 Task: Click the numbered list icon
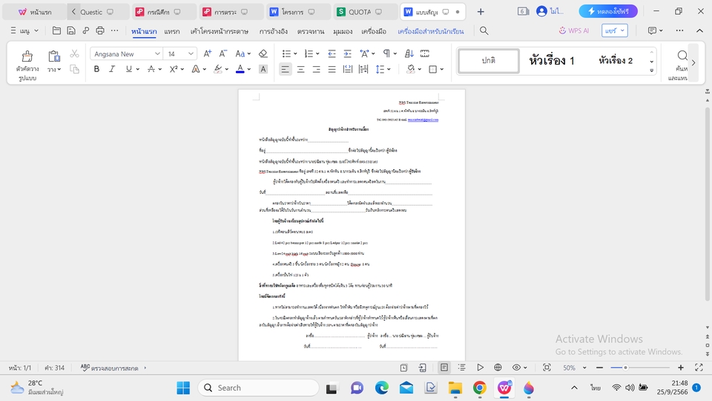(x=309, y=53)
